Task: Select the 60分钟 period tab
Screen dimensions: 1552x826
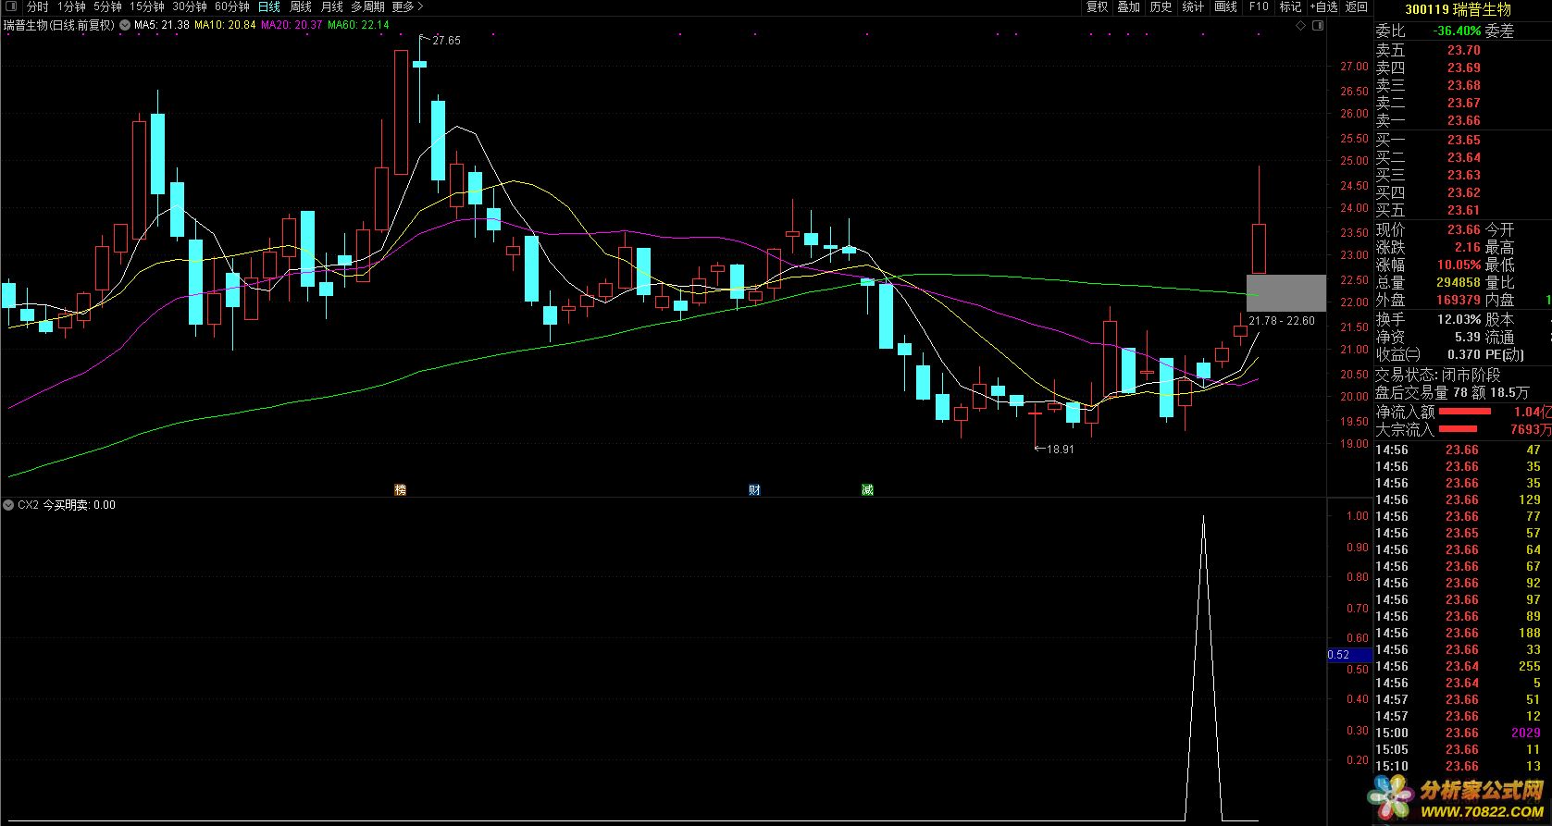Action: click(x=232, y=6)
